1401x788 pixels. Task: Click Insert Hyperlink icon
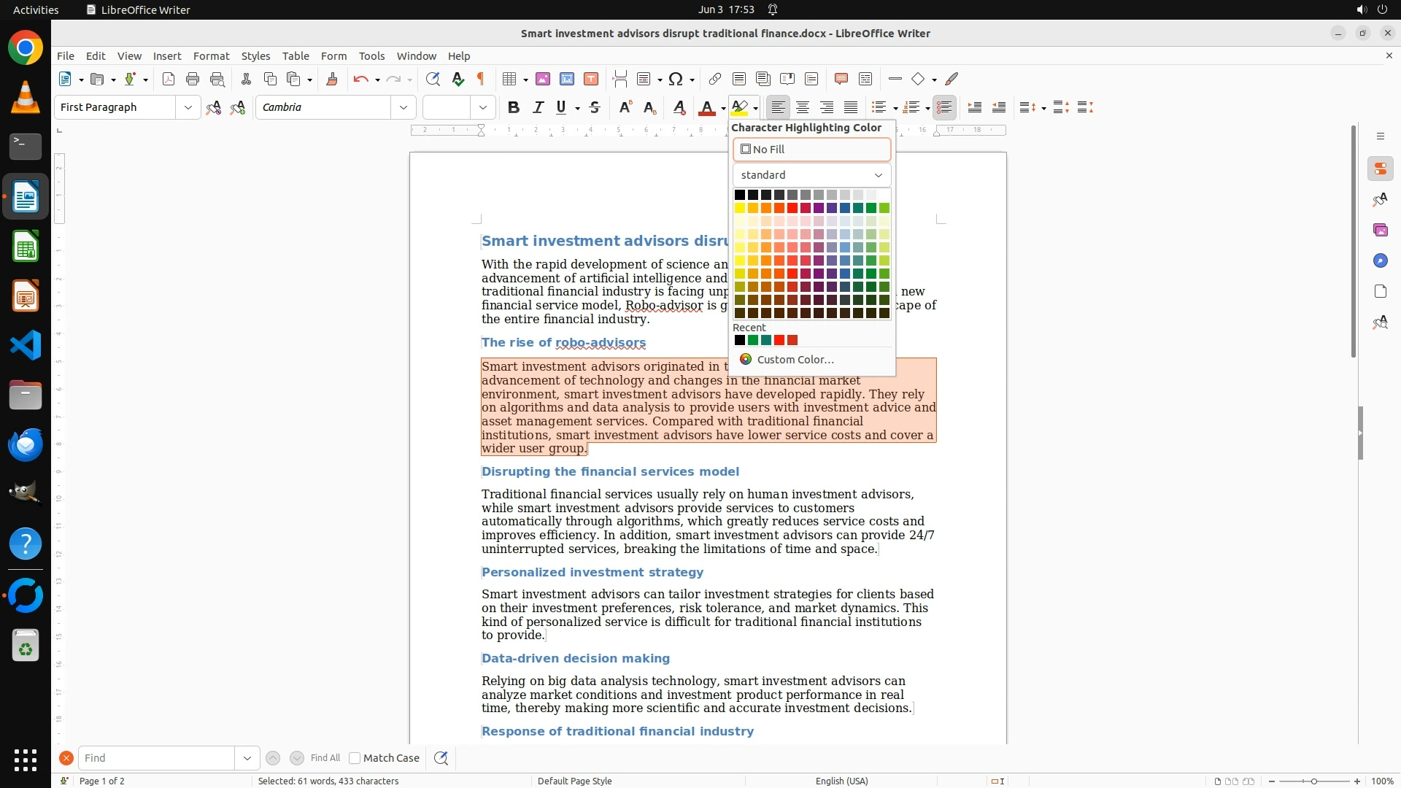click(715, 79)
